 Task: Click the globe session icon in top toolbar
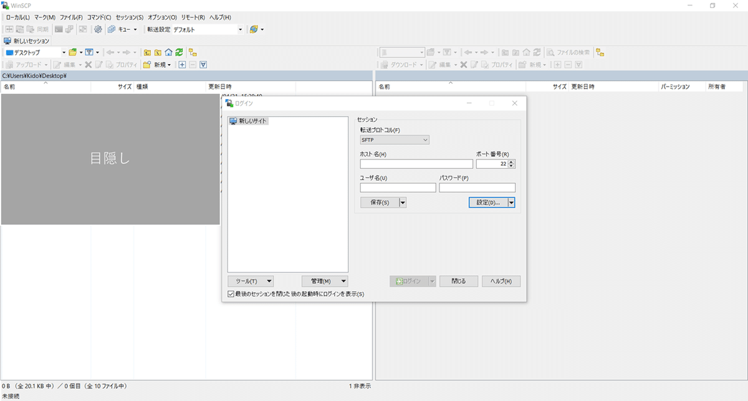tap(253, 29)
